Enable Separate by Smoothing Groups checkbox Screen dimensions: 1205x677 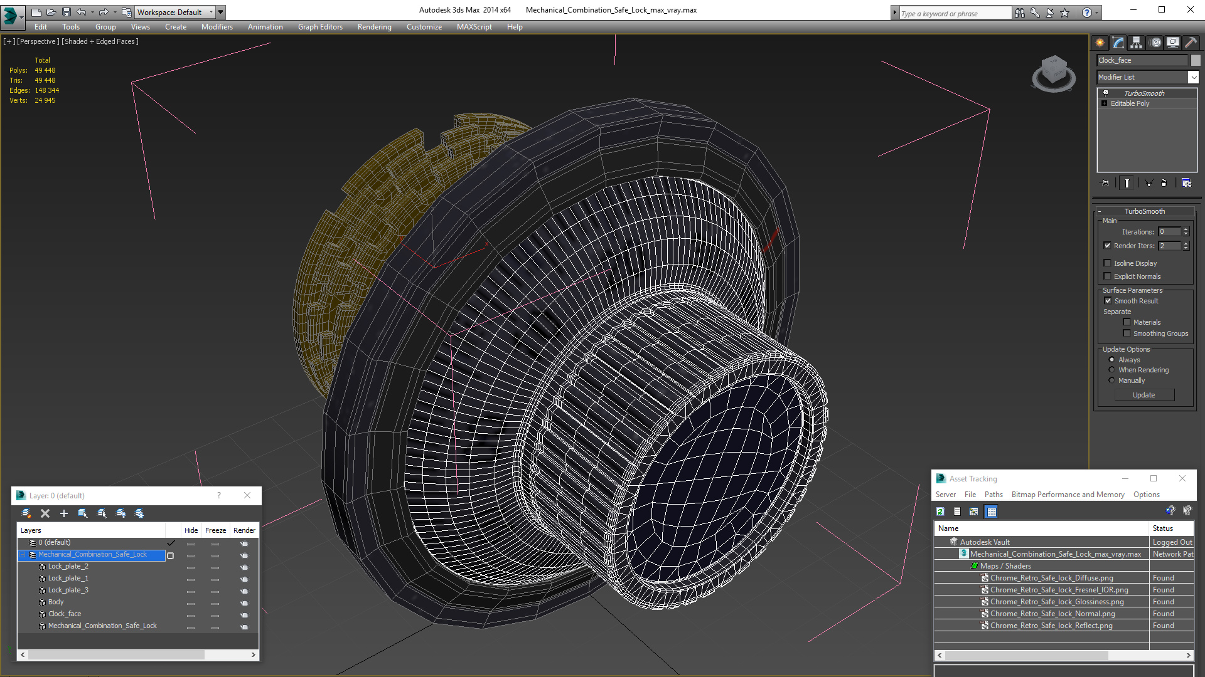tap(1127, 333)
